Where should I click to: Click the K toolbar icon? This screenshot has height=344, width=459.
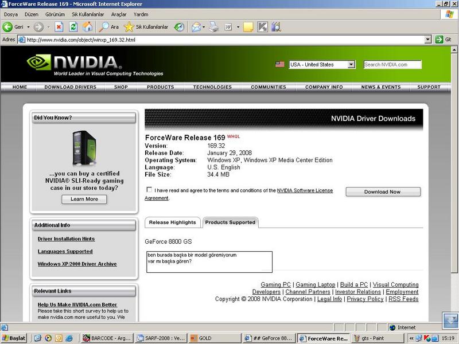(262, 27)
